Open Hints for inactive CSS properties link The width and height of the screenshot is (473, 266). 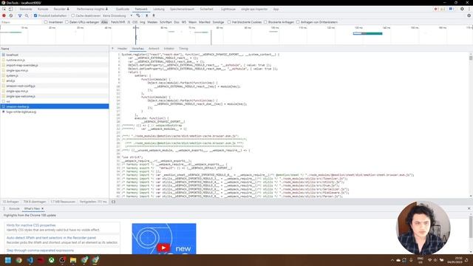click(x=31, y=225)
